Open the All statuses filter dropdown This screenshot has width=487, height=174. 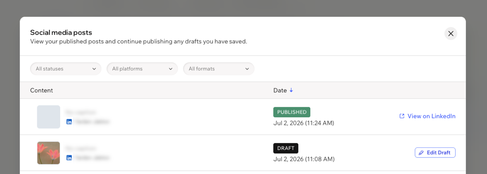point(66,69)
